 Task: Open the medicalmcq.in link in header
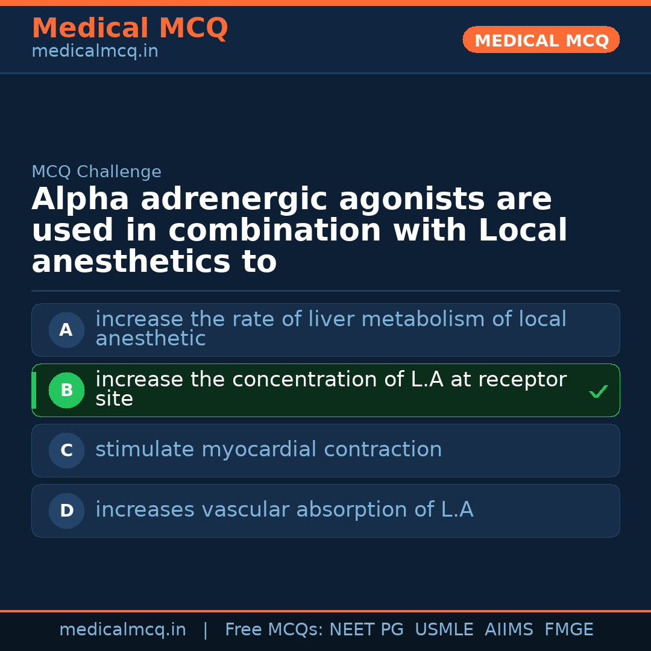(95, 51)
